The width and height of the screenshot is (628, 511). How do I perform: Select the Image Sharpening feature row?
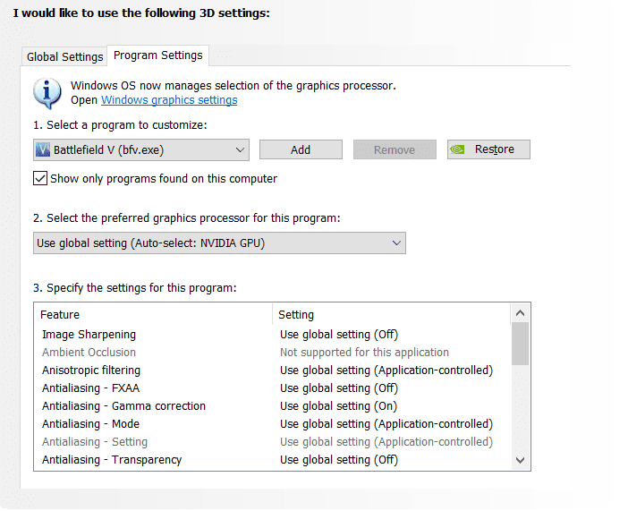272,335
